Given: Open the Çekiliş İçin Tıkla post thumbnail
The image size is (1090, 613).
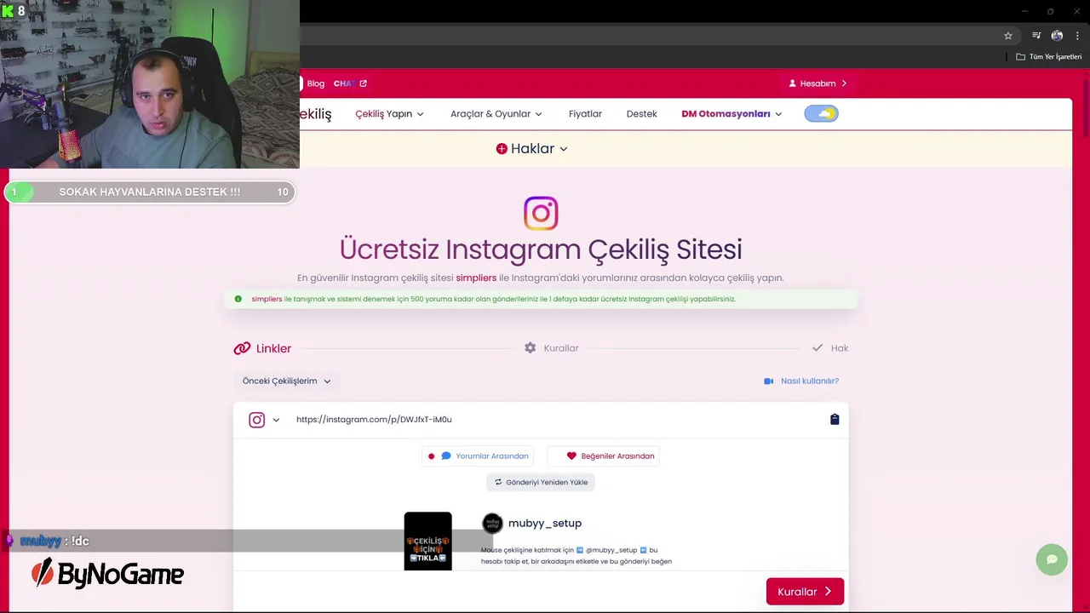Looking at the screenshot, I should [427, 541].
